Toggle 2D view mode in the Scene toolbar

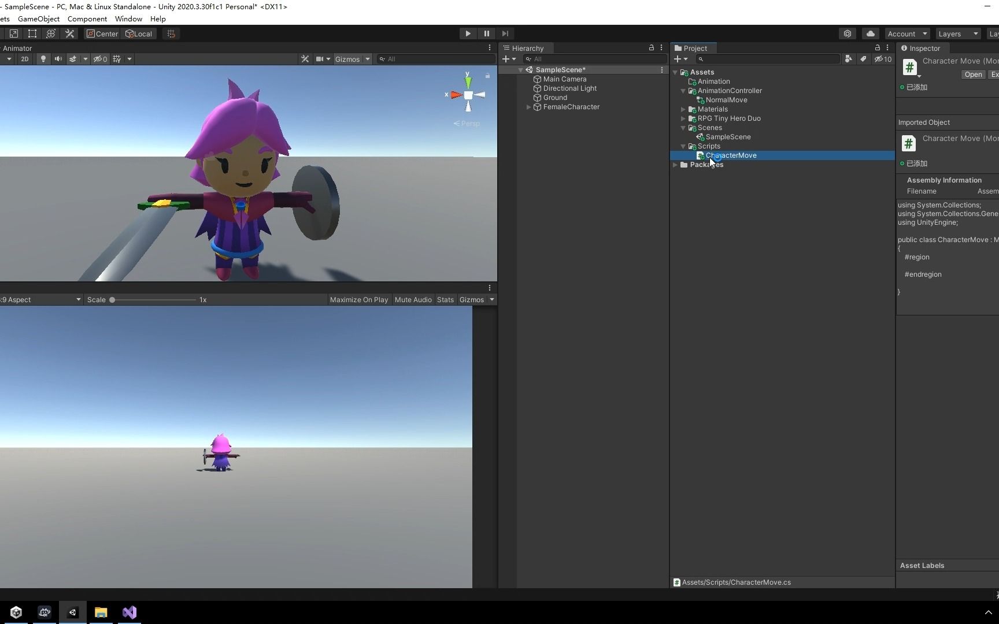pos(25,58)
